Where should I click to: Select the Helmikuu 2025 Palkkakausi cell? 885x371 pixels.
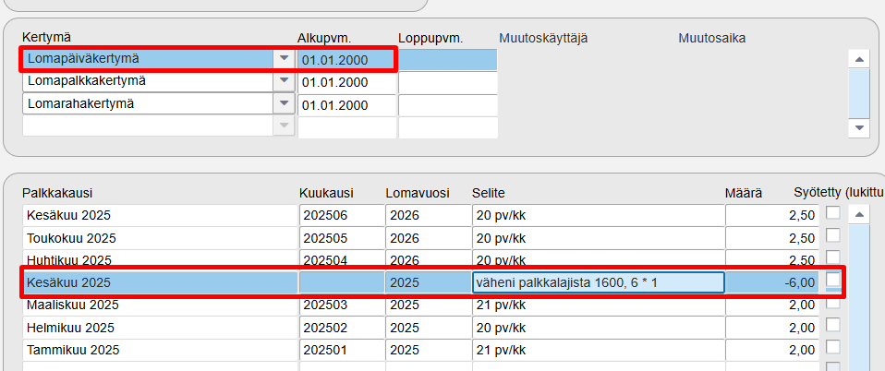pyautogui.click(x=161, y=328)
